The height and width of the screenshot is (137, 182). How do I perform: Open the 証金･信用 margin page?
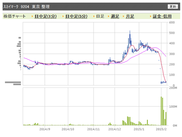[162, 16]
